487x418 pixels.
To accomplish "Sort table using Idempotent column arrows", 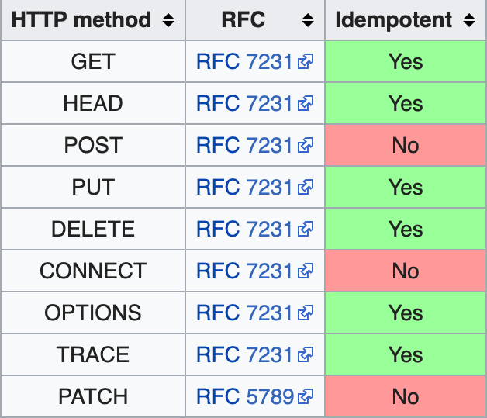I will coord(468,21).
